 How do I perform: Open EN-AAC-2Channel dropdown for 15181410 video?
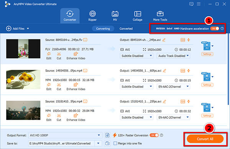[x=173, y=117]
